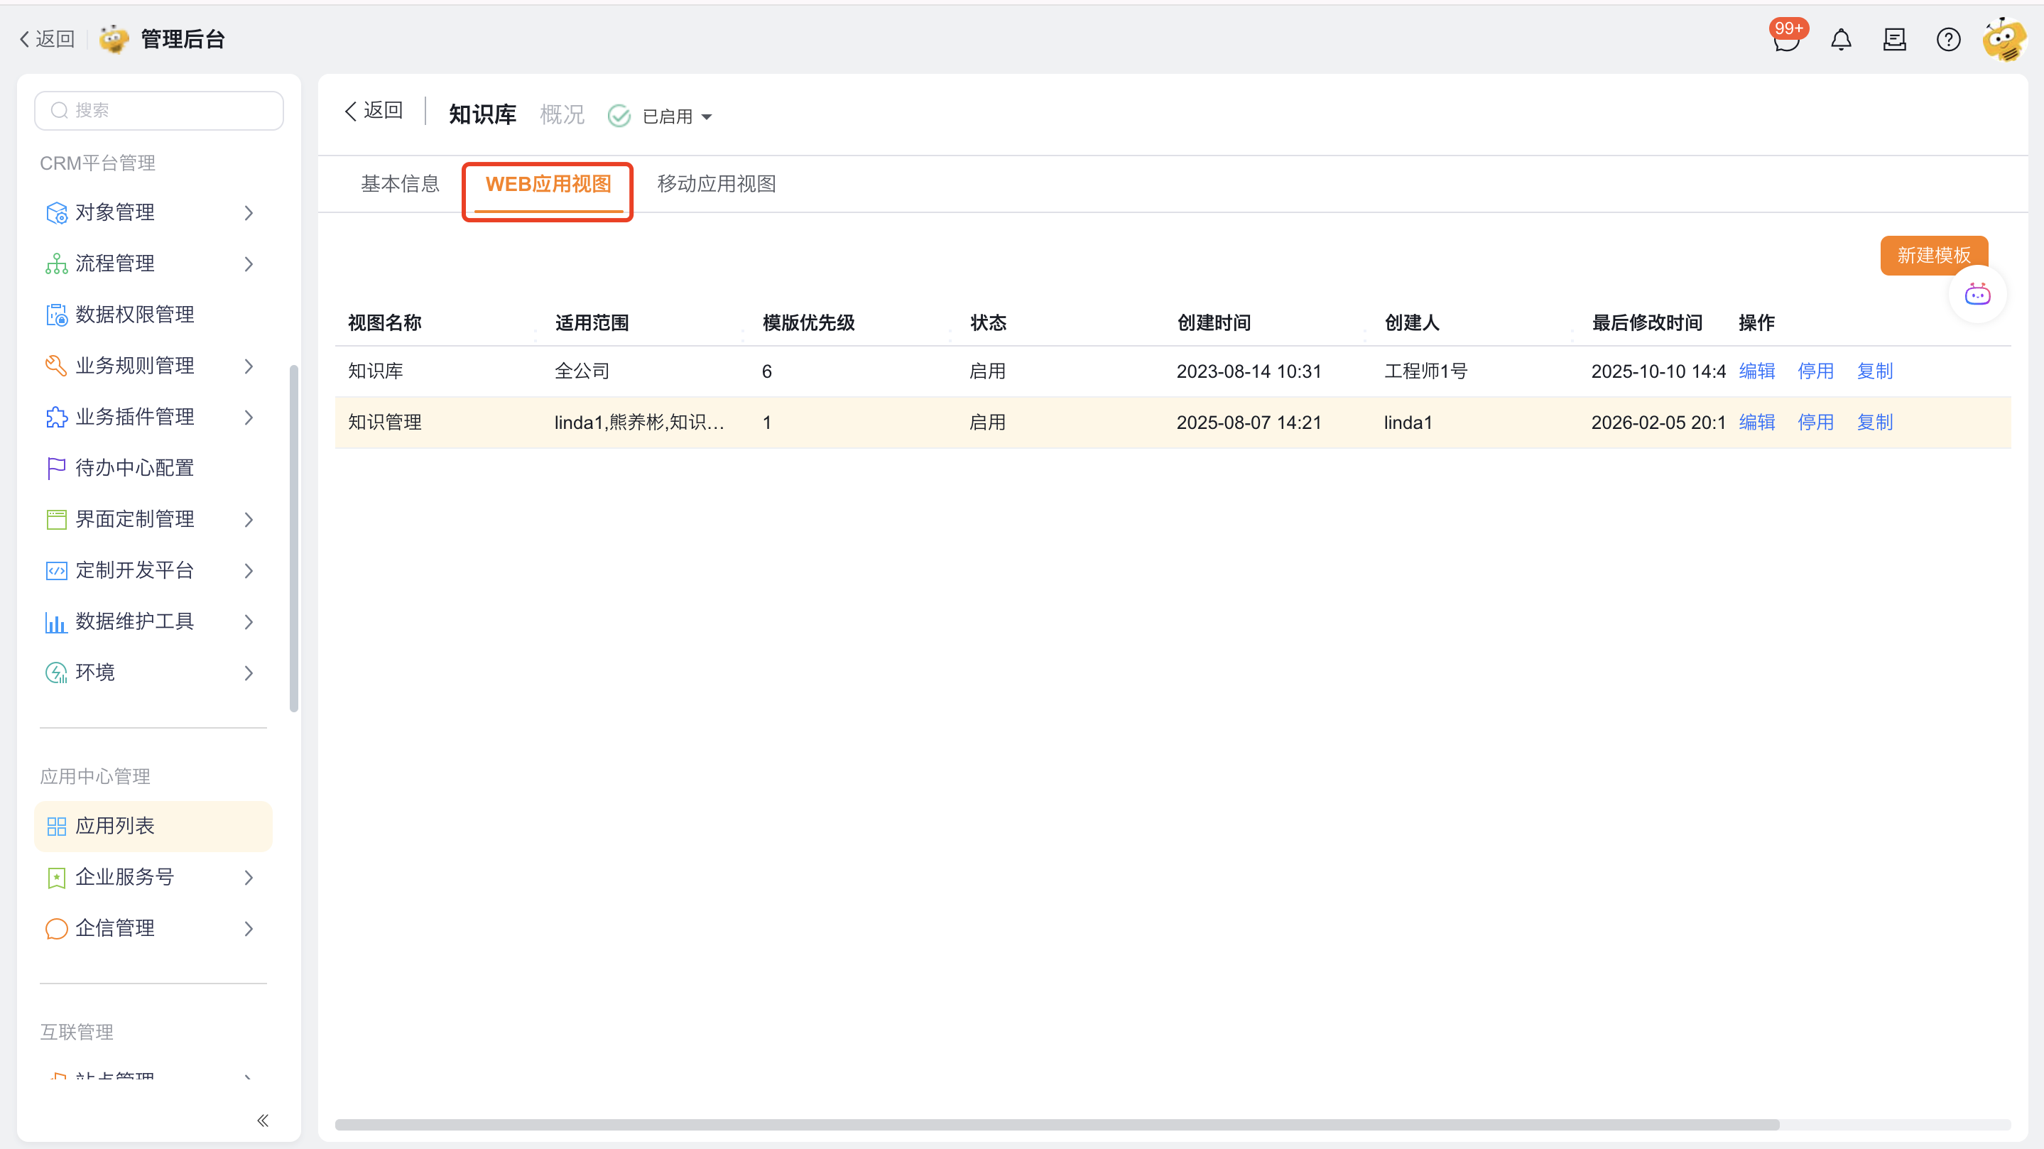The image size is (2044, 1149).
Task: Click the floating AI assistant robot icon
Action: tap(1977, 295)
